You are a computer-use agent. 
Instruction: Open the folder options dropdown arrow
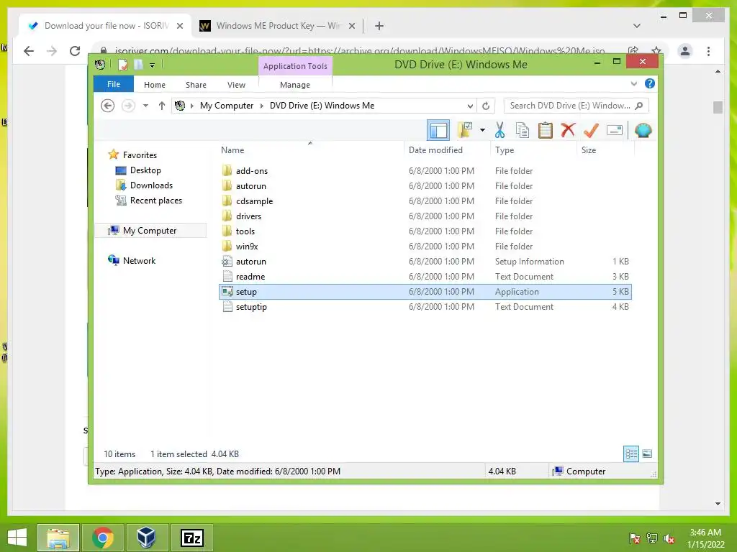click(x=482, y=130)
